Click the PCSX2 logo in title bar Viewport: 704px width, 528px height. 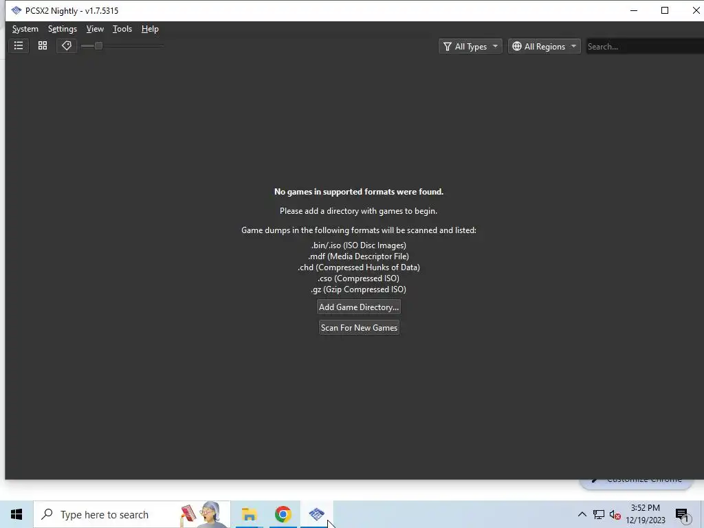click(x=16, y=10)
